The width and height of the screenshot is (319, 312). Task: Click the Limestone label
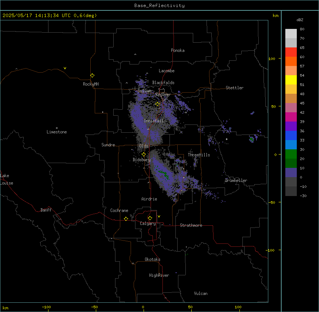(x=57, y=132)
